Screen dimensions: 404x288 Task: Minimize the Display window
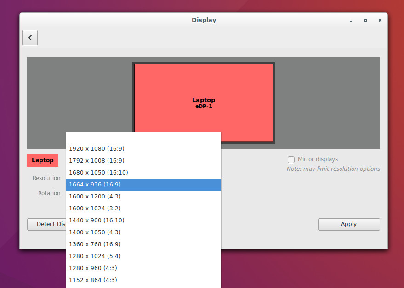tap(351, 20)
